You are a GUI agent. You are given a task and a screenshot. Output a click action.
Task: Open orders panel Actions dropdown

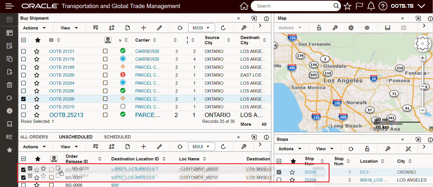coord(34,147)
